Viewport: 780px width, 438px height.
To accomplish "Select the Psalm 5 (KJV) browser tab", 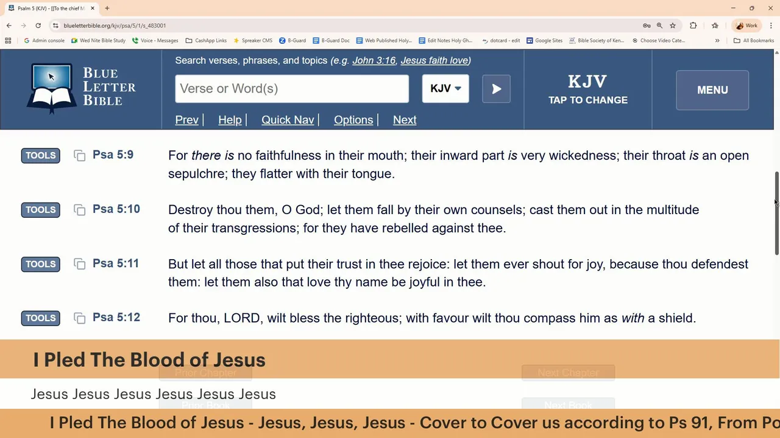I will [x=51, y=9].
